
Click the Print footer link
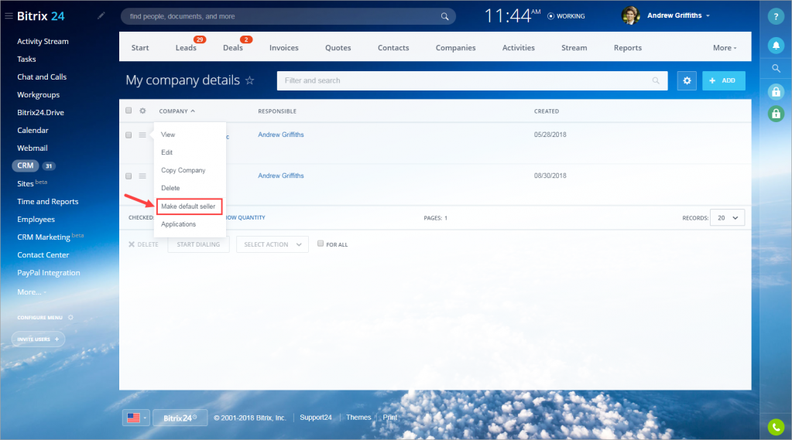[x=390, y=418]
